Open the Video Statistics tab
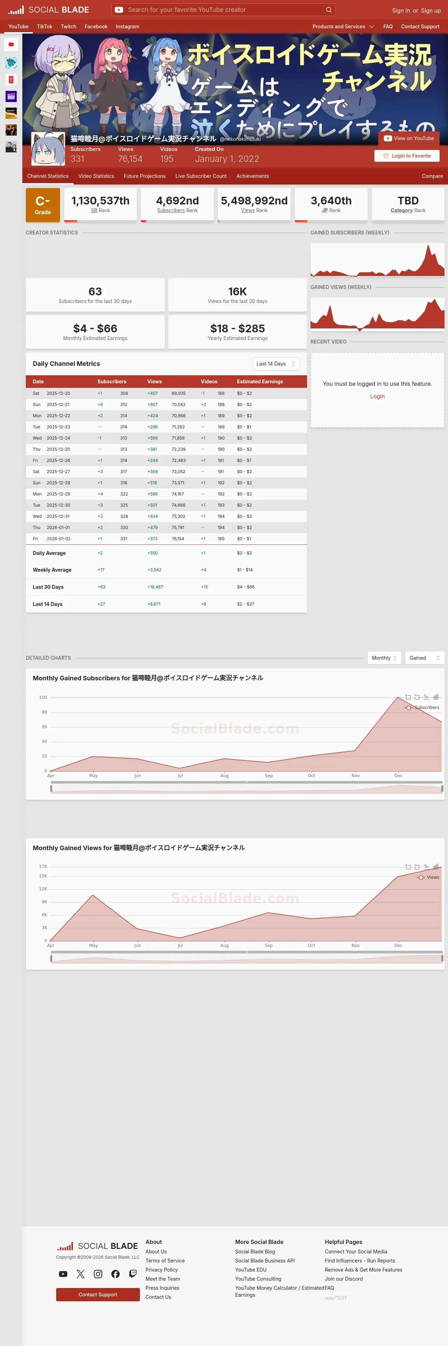Viewport: 448px width, 1346px height. [96, 176]
